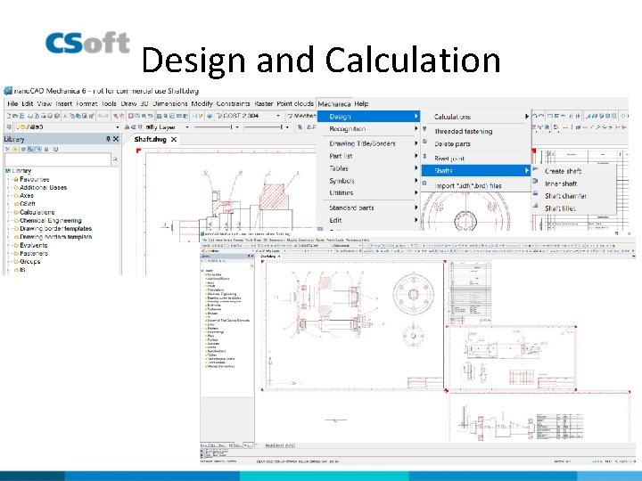The height and width of the screenshot is (481, 642).
Task: Click the Redo arrow icon
Action: [106, 116]
